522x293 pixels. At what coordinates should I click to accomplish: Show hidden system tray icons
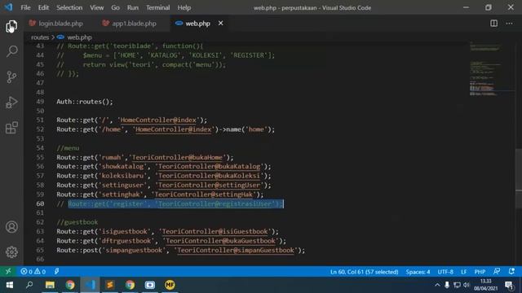click(x=437, y=285)
